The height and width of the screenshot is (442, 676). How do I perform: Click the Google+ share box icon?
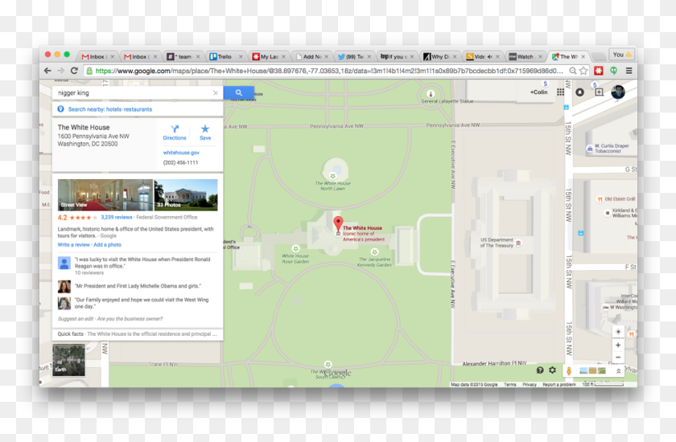600,92
